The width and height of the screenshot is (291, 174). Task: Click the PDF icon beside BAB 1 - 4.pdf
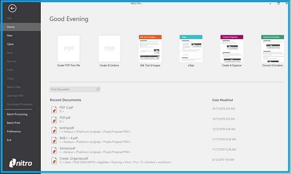tap(54, 140)
